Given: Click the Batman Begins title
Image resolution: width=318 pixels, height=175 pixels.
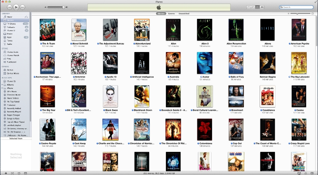Looking at the screenshot, I should tap(268, 77).
